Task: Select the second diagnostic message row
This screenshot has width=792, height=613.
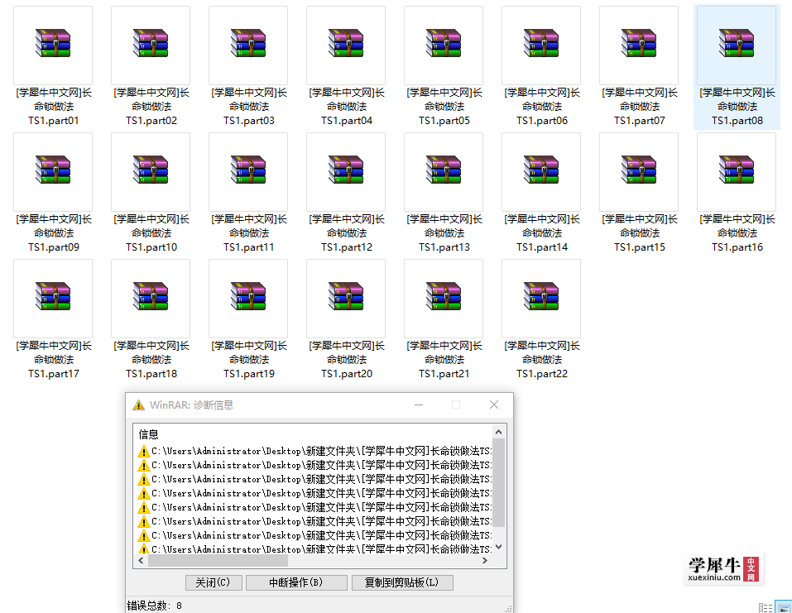Action: [x=313, y=465]
